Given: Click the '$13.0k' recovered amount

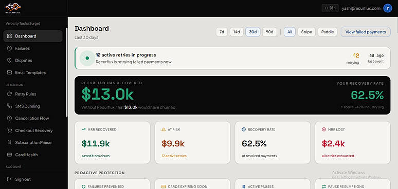Looking at the screenshot, I should click(107, 94).
